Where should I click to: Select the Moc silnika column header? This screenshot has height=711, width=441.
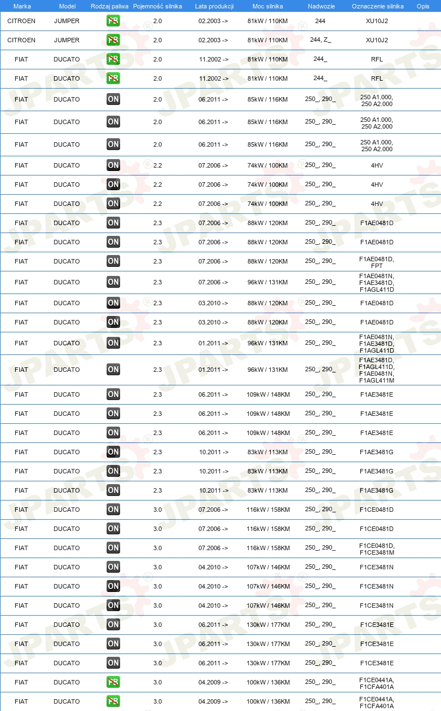268,6
